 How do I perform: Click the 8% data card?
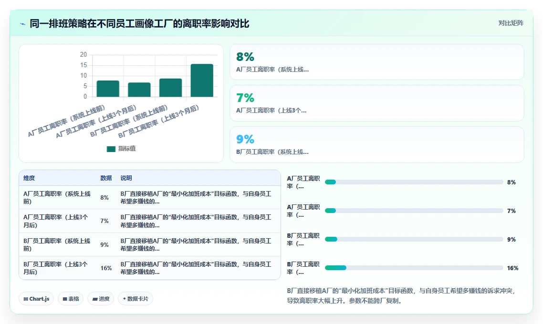(x=377, y=62)
